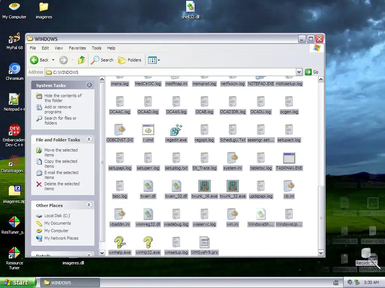Click the Go button
Viewport: 385px width, 288px height.
tap(312, 72)
